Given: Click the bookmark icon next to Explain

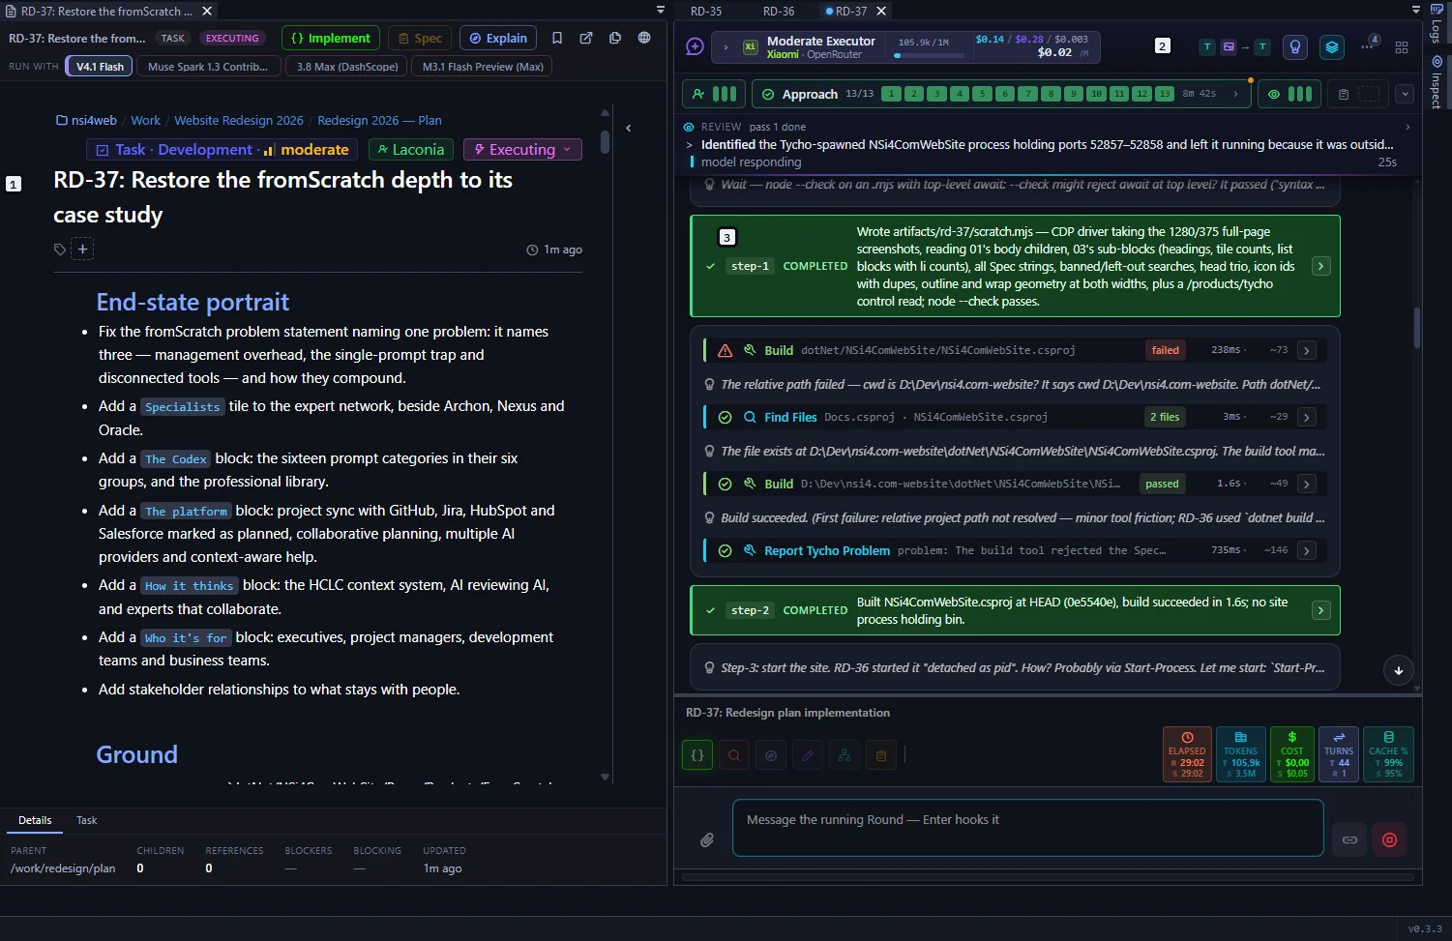Looking at the screenshot, I should click(x=557, y=38).
